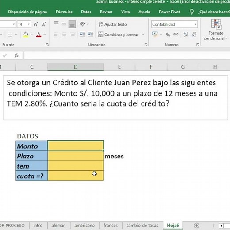This screenshot has width=230, height=230.
Task: Select the yellow Plazo value cell
Action: (x=76, y=156)
